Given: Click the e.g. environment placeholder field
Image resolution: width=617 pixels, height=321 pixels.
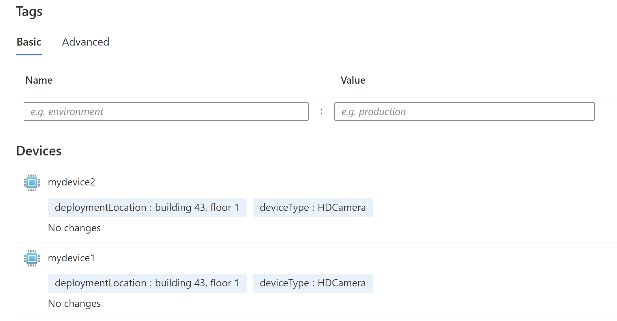Looking at the screenshot, I should click(166, 111).
